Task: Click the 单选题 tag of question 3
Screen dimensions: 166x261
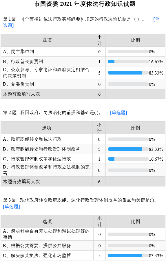Action: 11,206
